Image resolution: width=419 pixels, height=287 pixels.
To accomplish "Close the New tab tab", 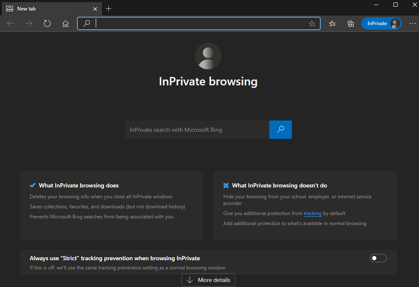I will (x=95, y=9).
